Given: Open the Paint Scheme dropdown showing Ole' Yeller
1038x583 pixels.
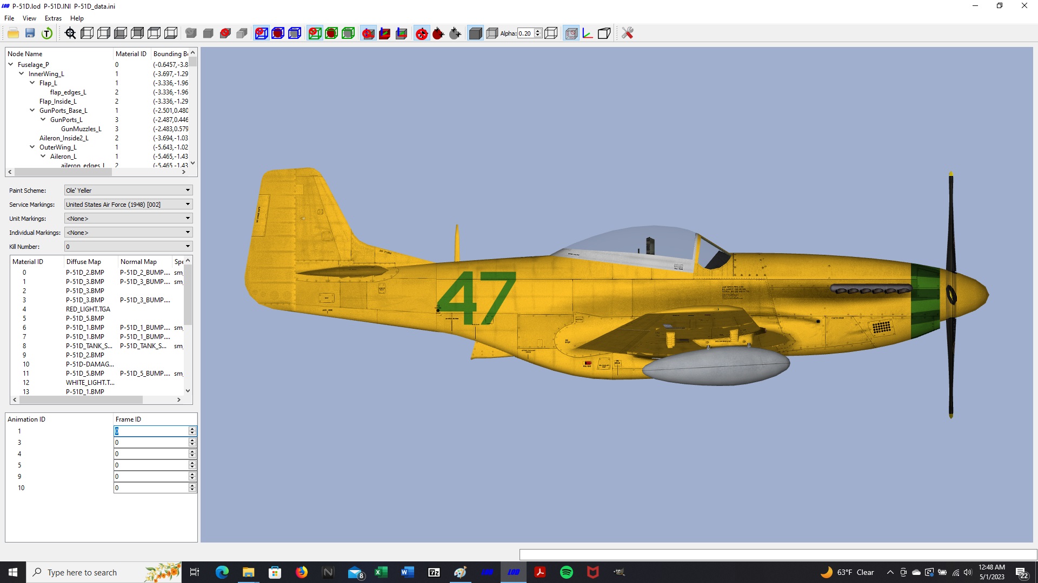Looking at the screenshot, I should pyautogui.click(x=128, y=191).
